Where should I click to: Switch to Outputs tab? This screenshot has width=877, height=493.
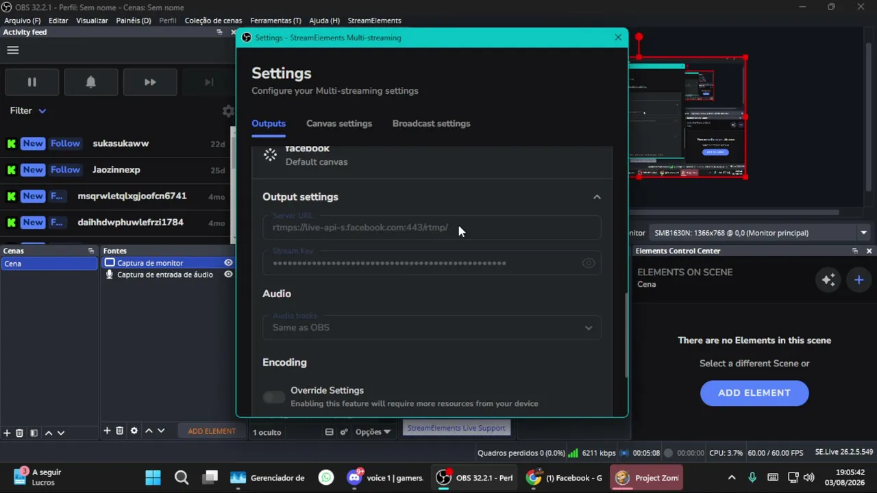(269, 123)
